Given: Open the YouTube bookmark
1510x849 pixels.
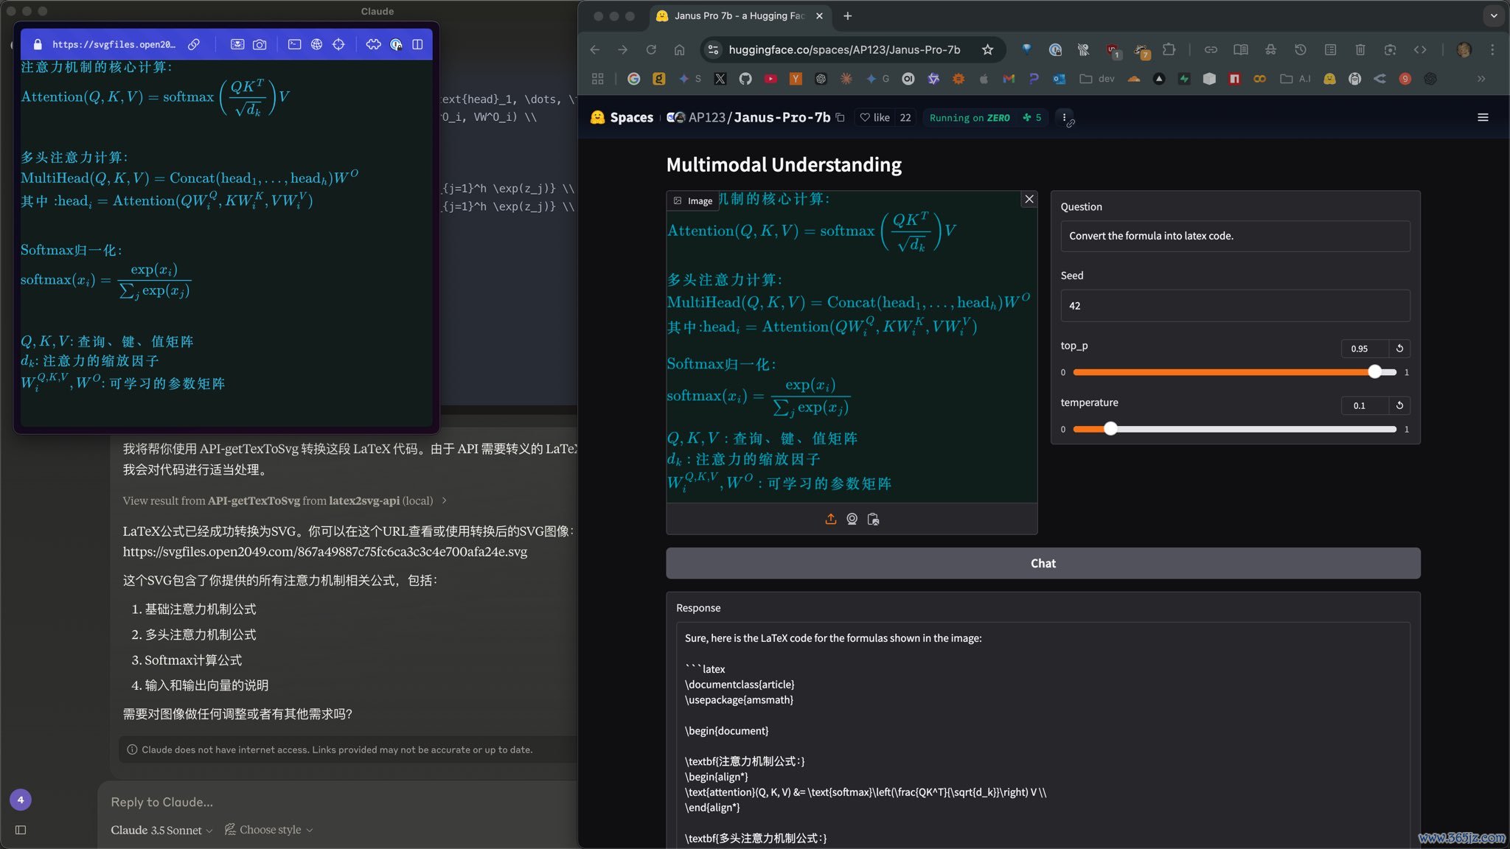Looking at the screenshot, I should (x=770, y=79).
